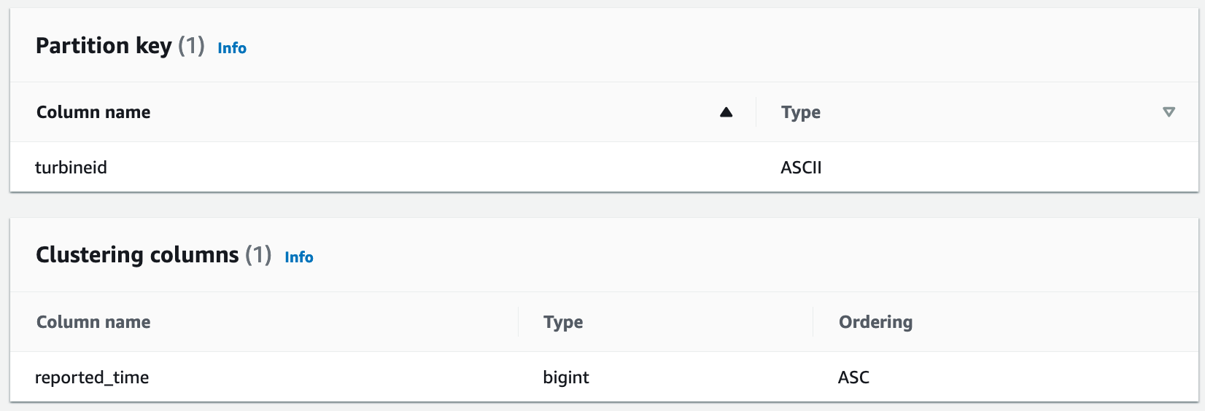Click the Ordering column header
Image resolution: width=1205 pixels, height=411 pixels.
coord(875,322)
